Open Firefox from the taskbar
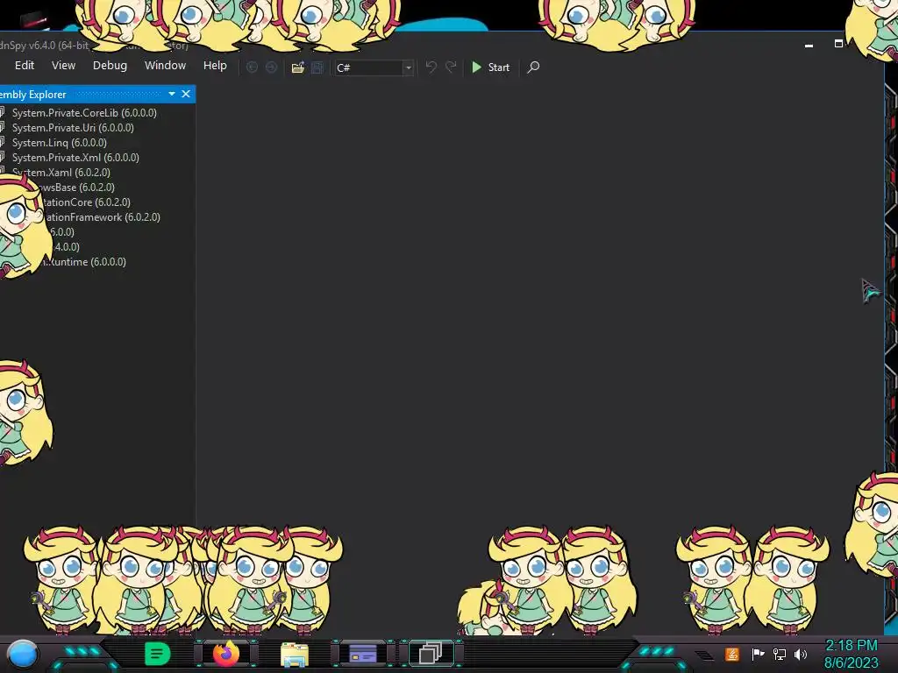 226,654
